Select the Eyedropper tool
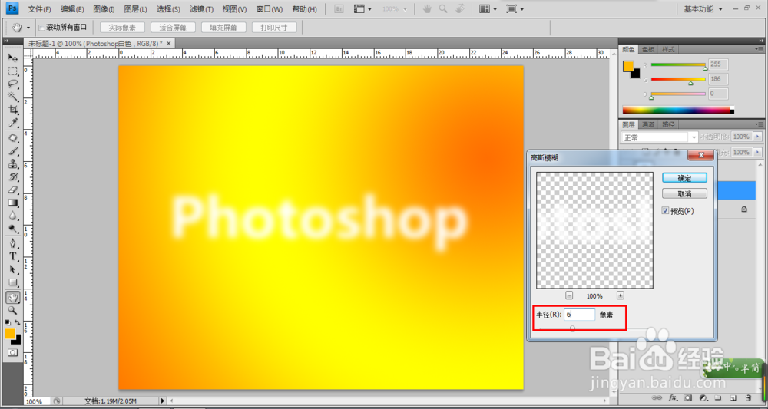The width and height of the screenshot is (768, 409). pyautogui.click(x=13, y=122)
